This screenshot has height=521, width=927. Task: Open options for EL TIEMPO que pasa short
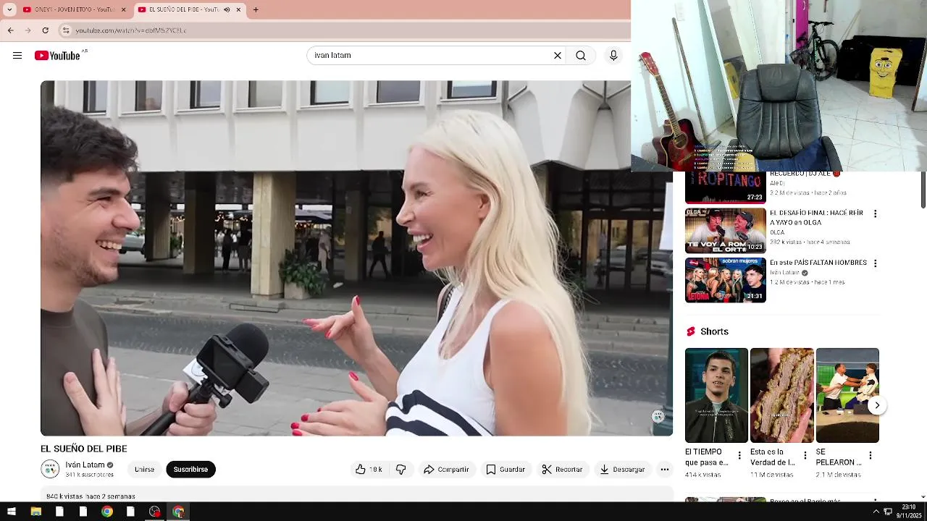(739, 455)
